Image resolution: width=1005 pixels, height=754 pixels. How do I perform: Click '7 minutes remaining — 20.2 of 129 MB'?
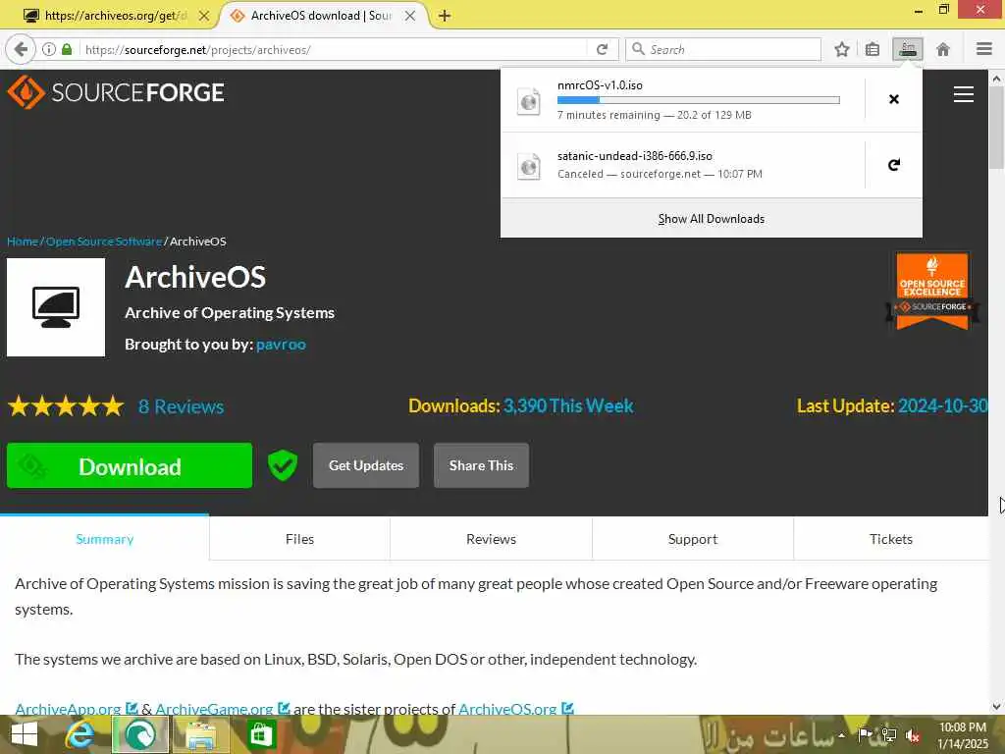(x=655, y=116)
